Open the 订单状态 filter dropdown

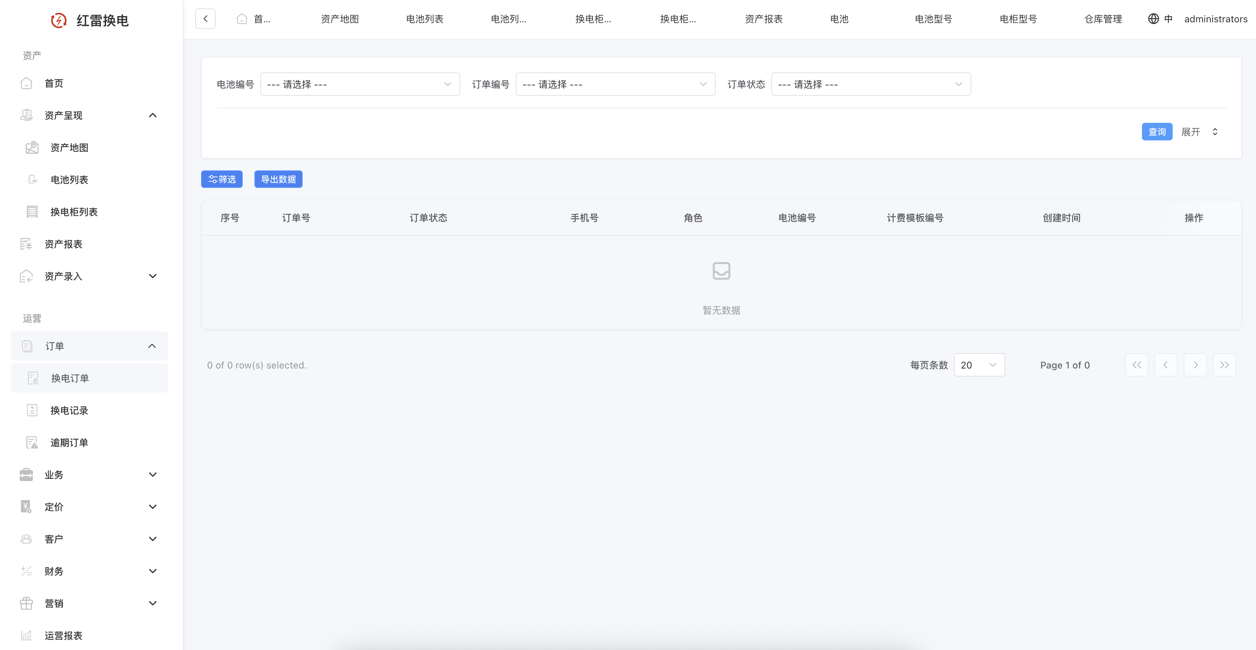point(870,84)
